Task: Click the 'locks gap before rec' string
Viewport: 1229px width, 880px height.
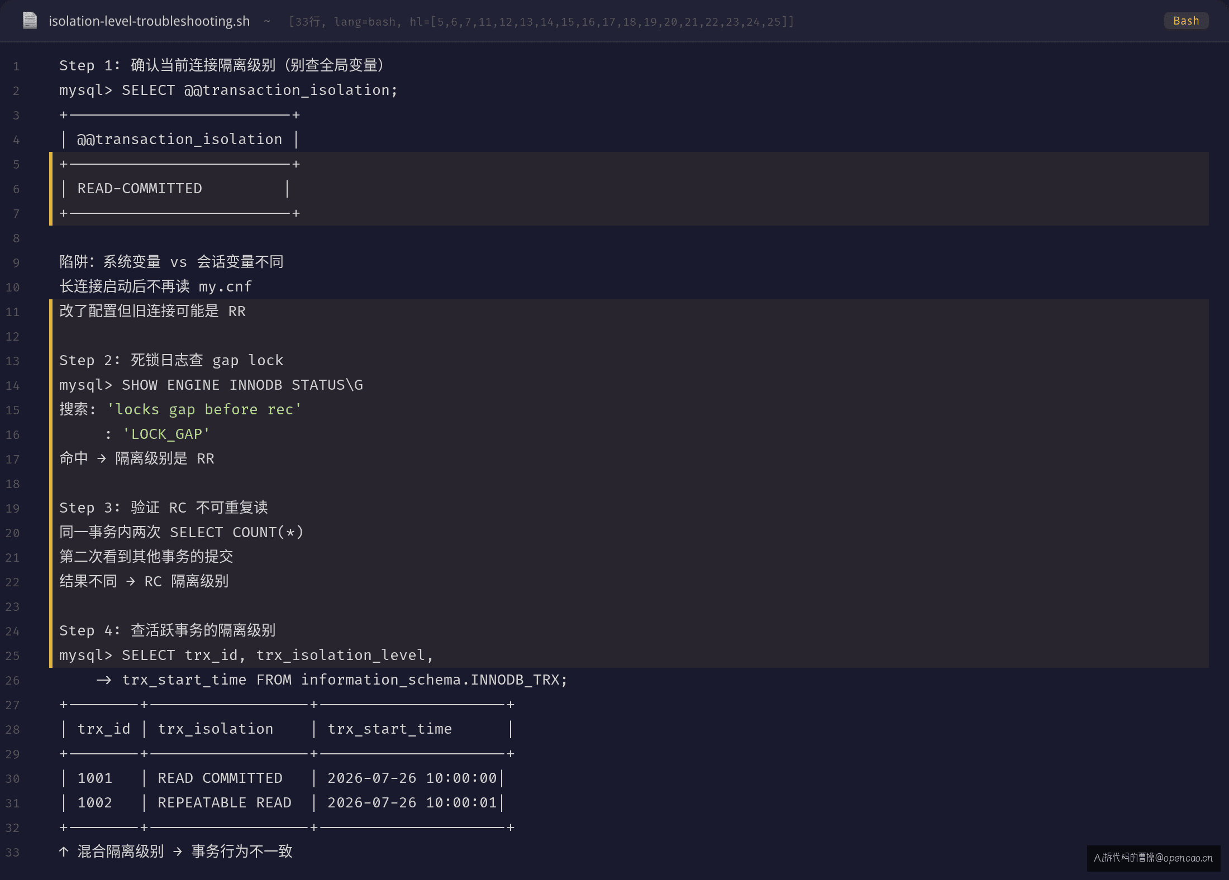Action: (x=204, y=409)
